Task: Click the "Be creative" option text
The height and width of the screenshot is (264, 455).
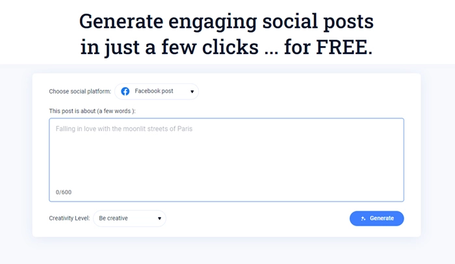Action: (x=114, y=218)
